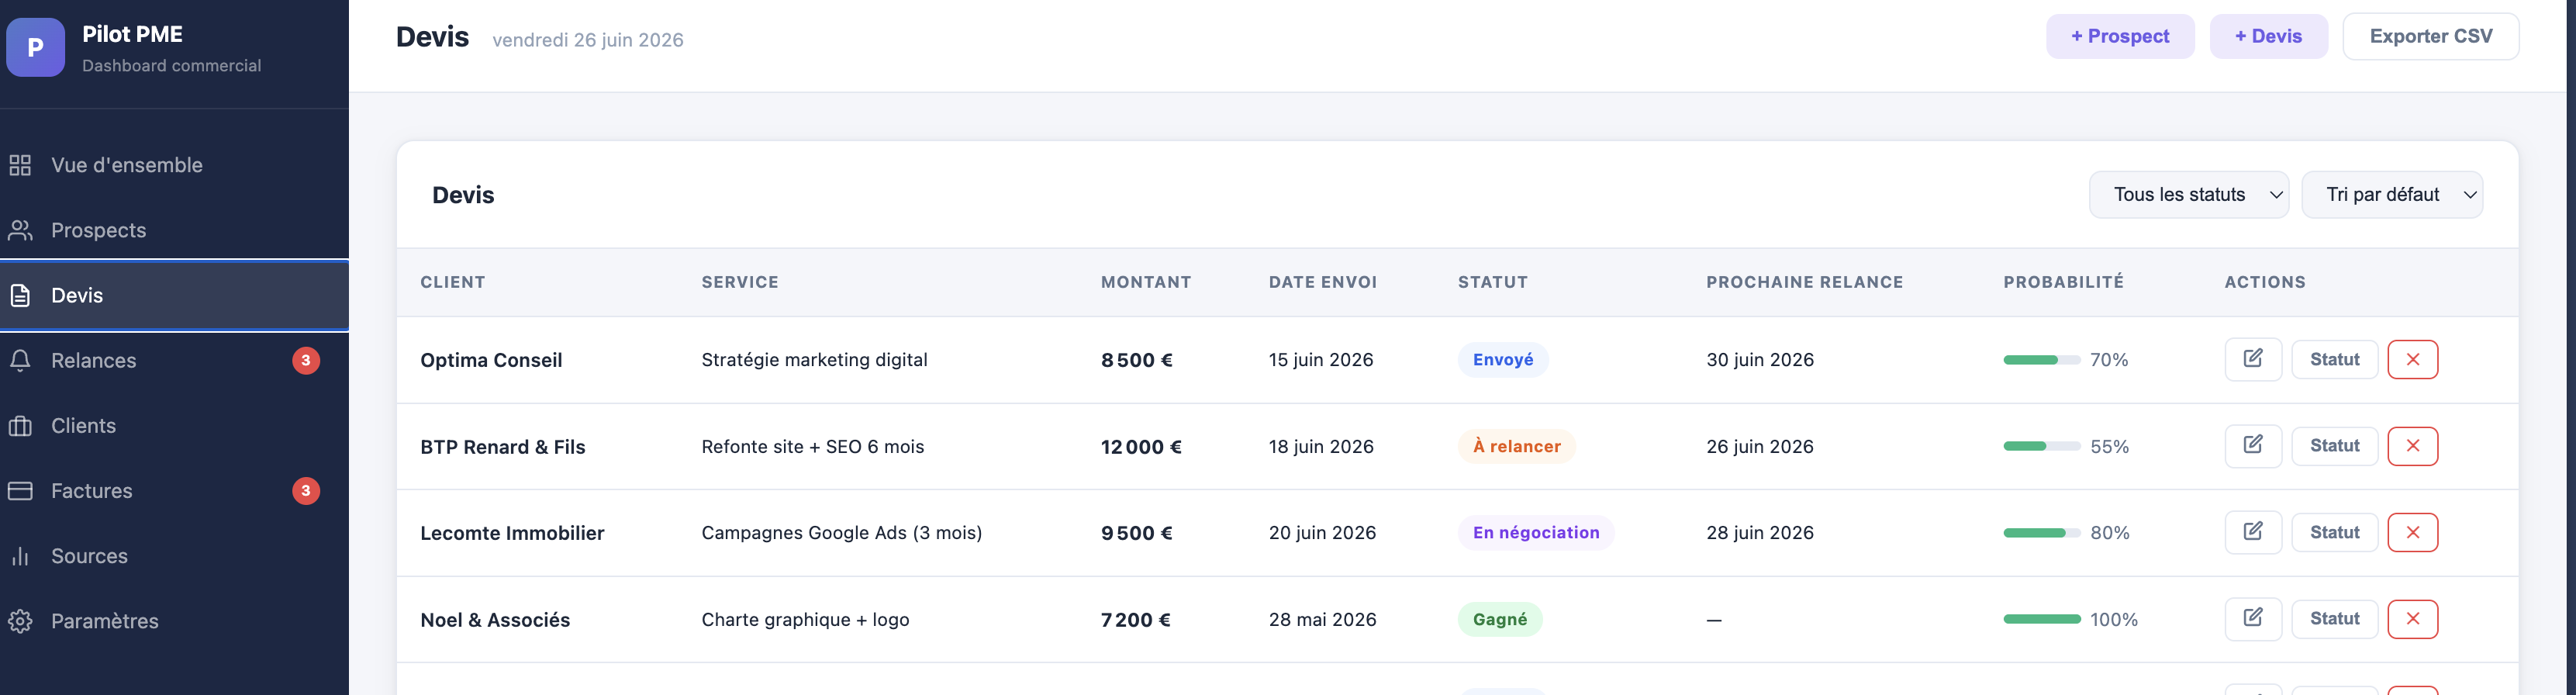Click the Prospects people icon
The width and height of the screenshot is (2576, 695).
20,230
